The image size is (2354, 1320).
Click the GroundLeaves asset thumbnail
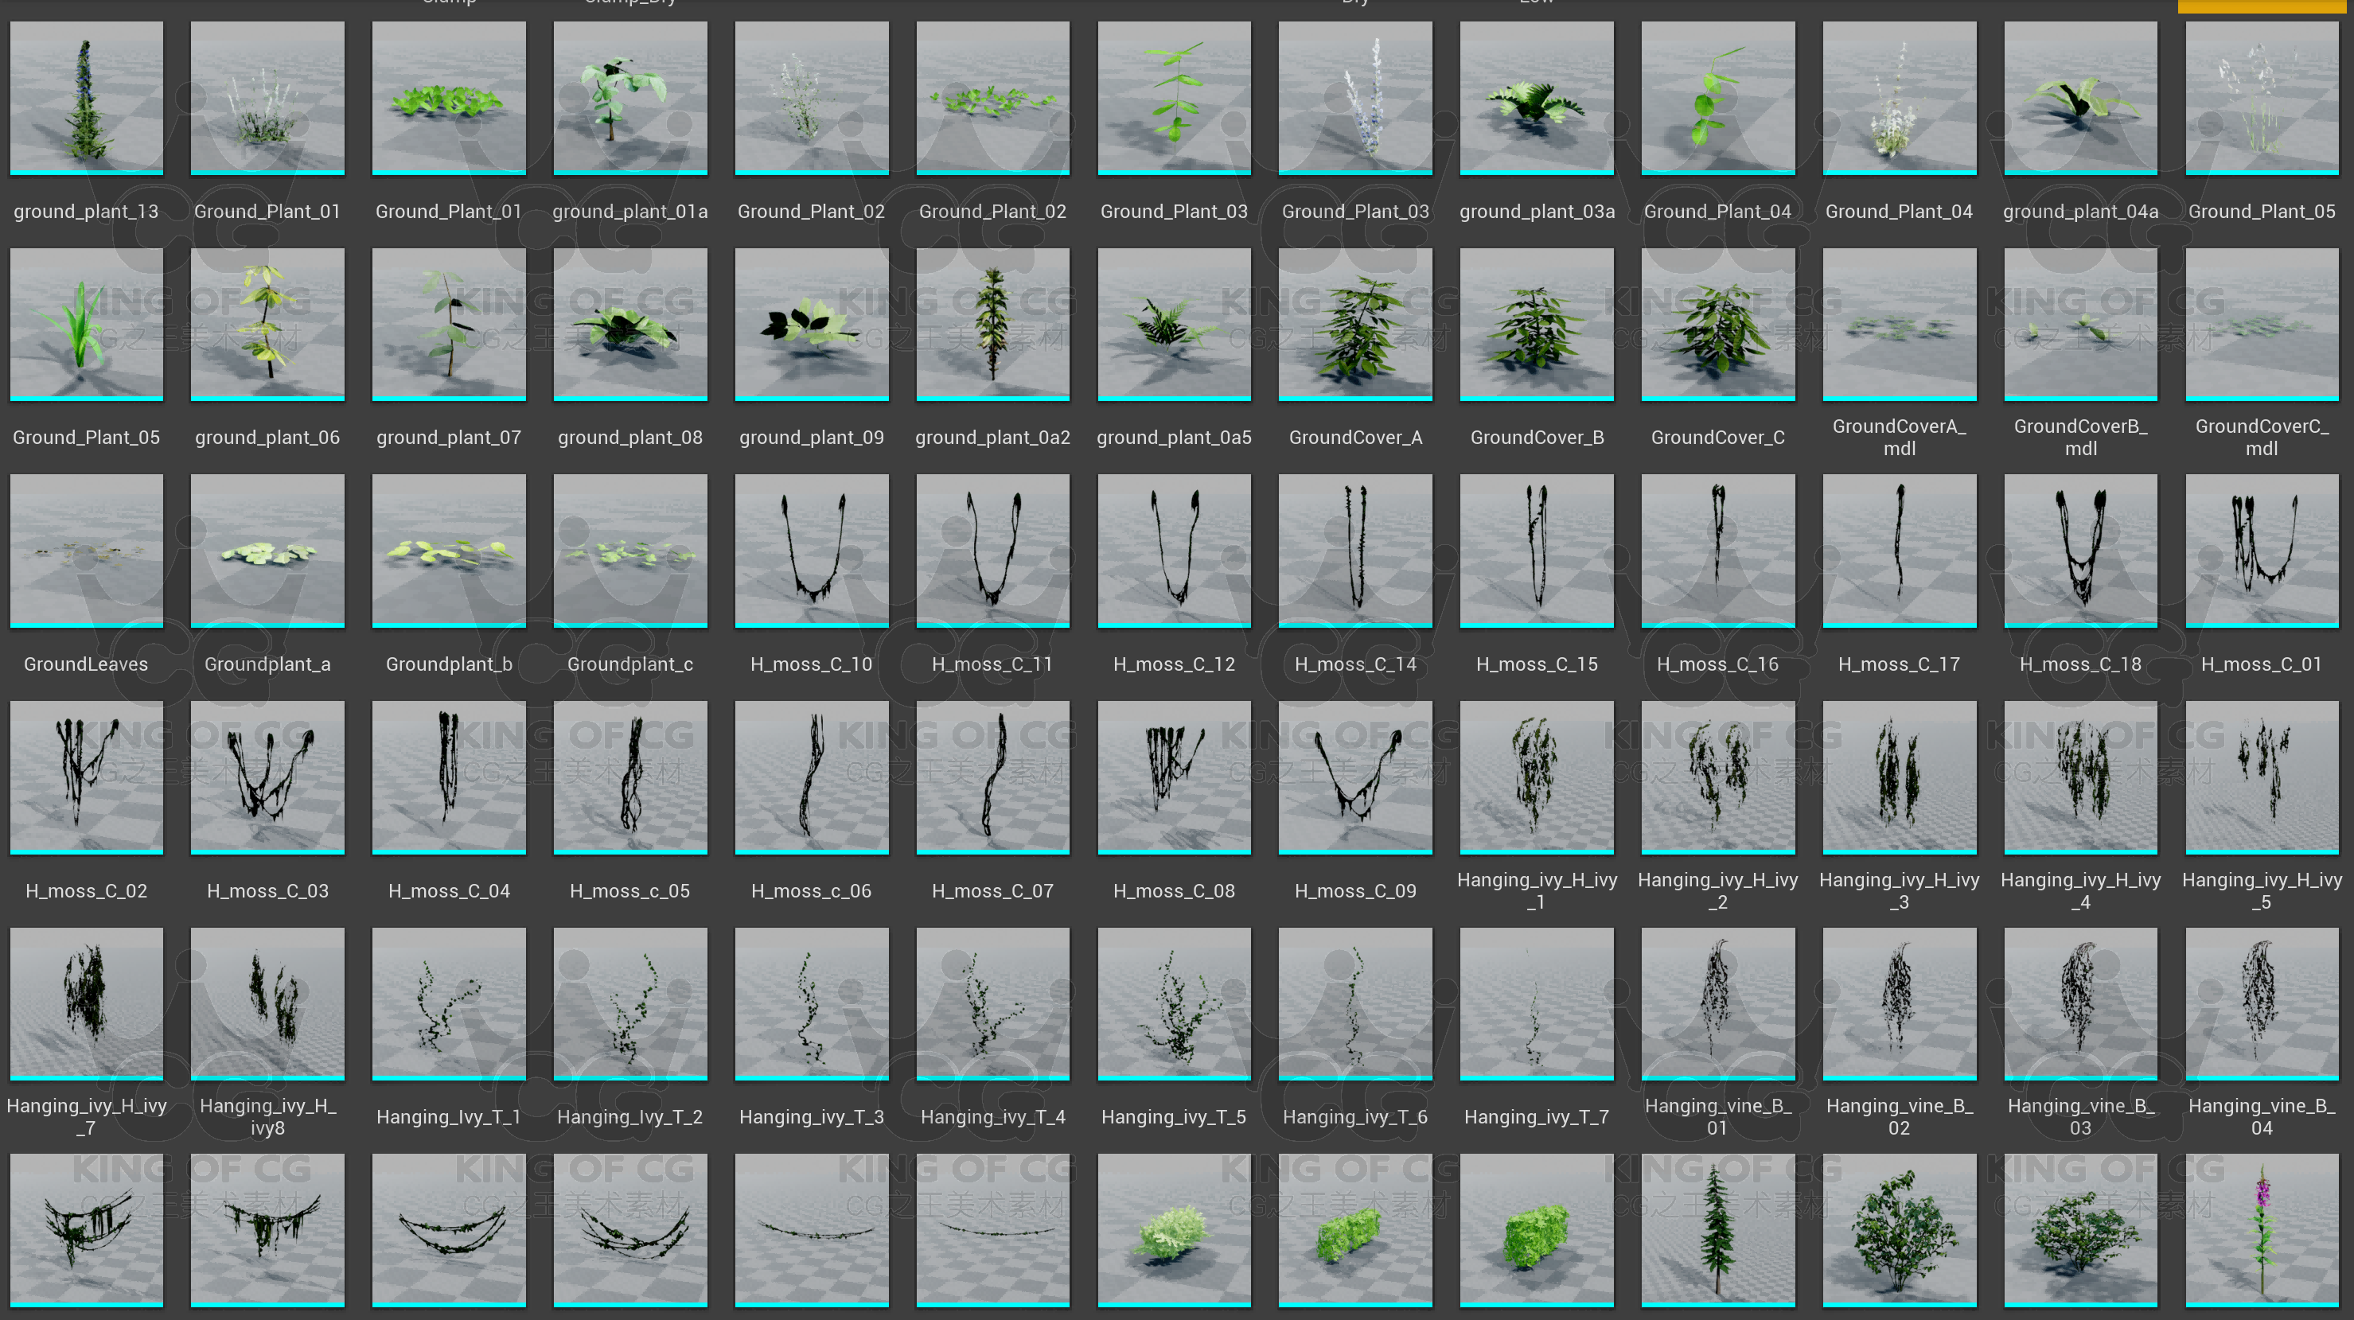(86, 550)
